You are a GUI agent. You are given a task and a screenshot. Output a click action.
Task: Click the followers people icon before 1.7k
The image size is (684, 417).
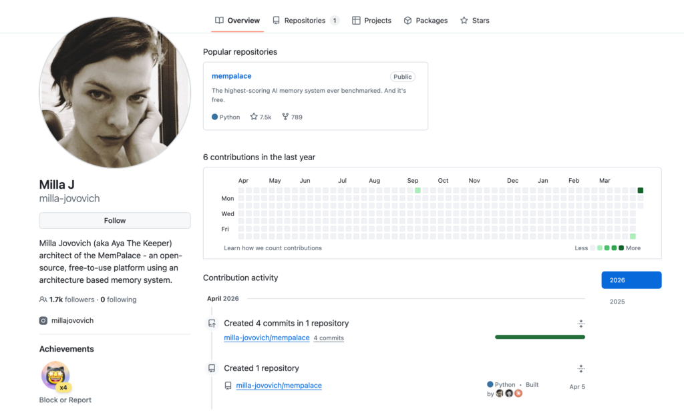[x=43, y=299]
